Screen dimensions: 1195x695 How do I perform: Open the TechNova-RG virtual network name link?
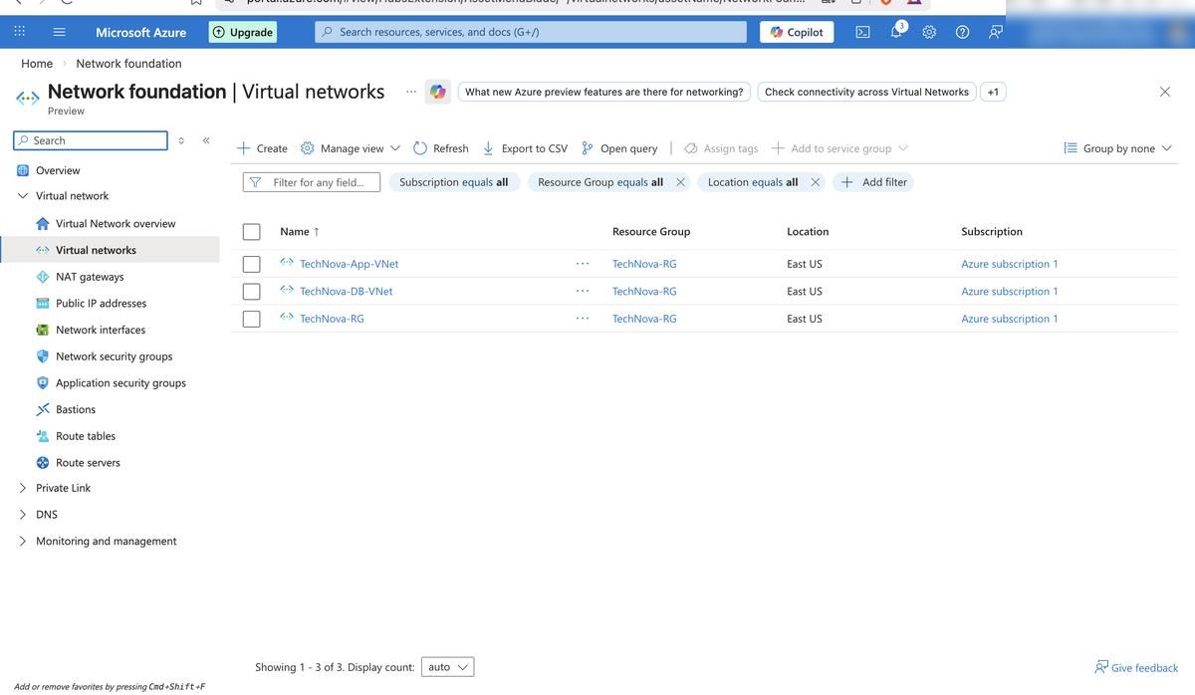(x=332, y=319)
